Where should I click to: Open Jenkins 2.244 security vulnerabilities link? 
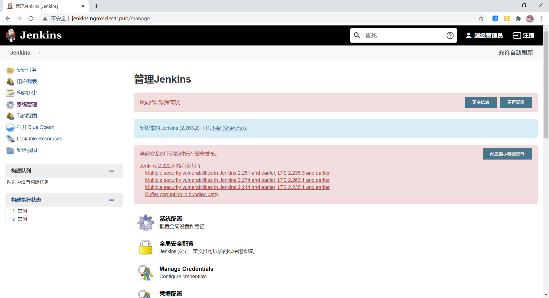237,187
